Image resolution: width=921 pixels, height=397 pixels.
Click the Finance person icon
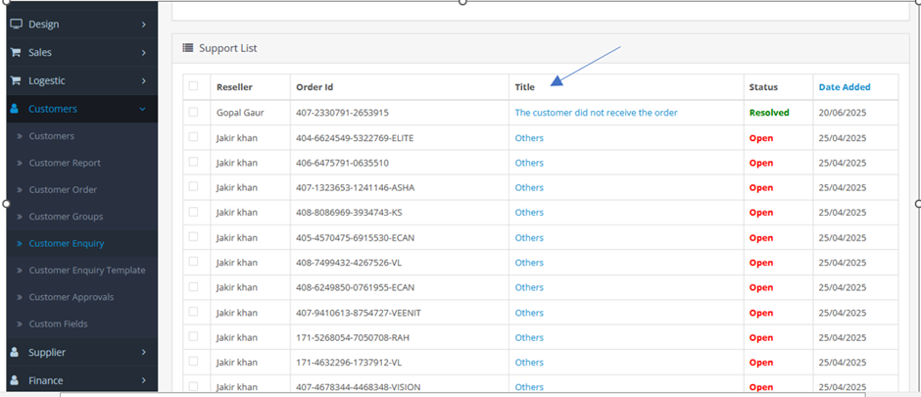tap(16, 380)
